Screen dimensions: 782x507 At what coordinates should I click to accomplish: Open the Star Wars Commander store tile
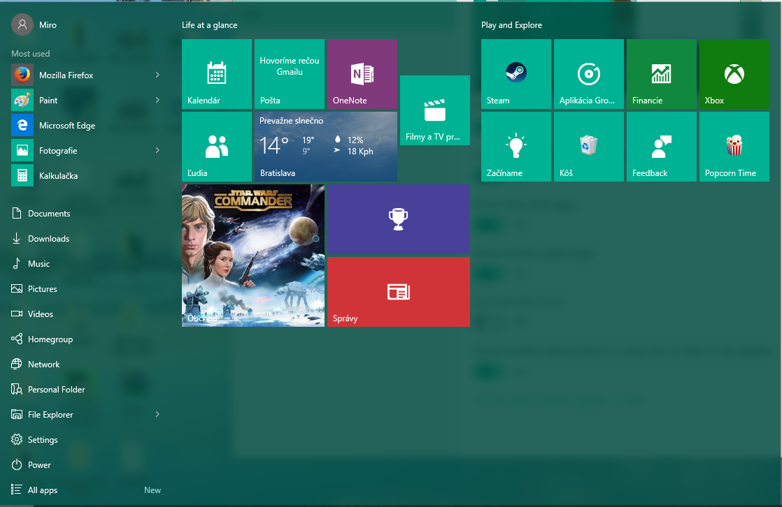coord(253,256)
